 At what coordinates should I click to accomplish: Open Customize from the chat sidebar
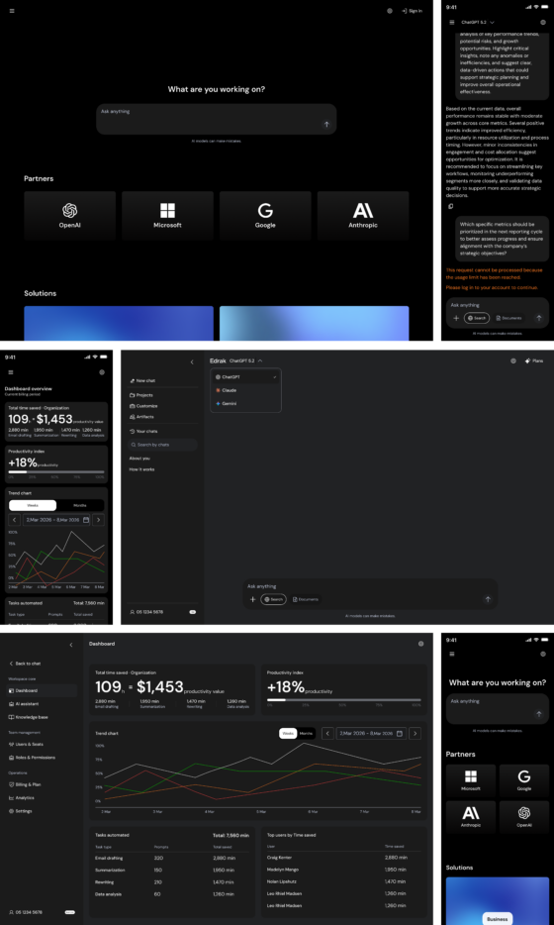pyautogui.click(x=143, y=406)
